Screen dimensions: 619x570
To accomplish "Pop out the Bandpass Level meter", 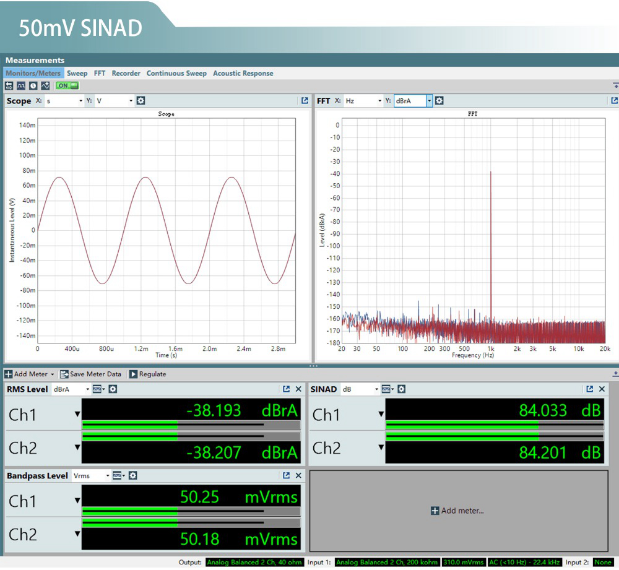I will click(286, 476).
